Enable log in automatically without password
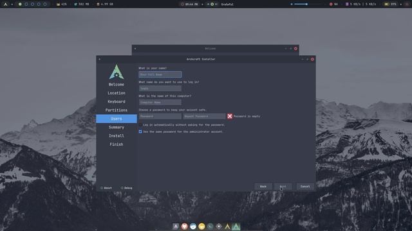This screenshot has width=412, height=231. (140, 125)
